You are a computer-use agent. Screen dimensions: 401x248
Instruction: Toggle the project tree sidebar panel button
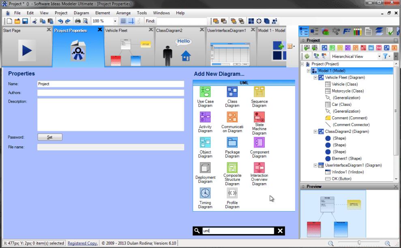pos(304,32)
